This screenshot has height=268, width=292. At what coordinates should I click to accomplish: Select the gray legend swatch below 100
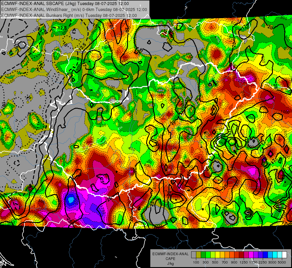tap(194, 255)
